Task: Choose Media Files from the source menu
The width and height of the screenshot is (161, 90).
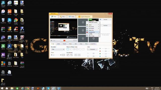Action: pos(93,30)
